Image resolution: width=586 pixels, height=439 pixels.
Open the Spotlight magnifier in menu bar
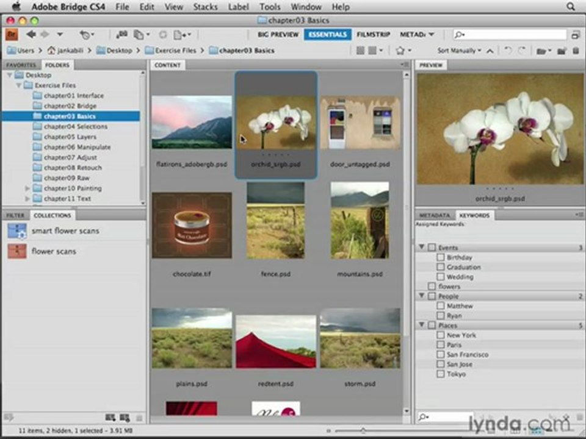(x=571, y=7)
